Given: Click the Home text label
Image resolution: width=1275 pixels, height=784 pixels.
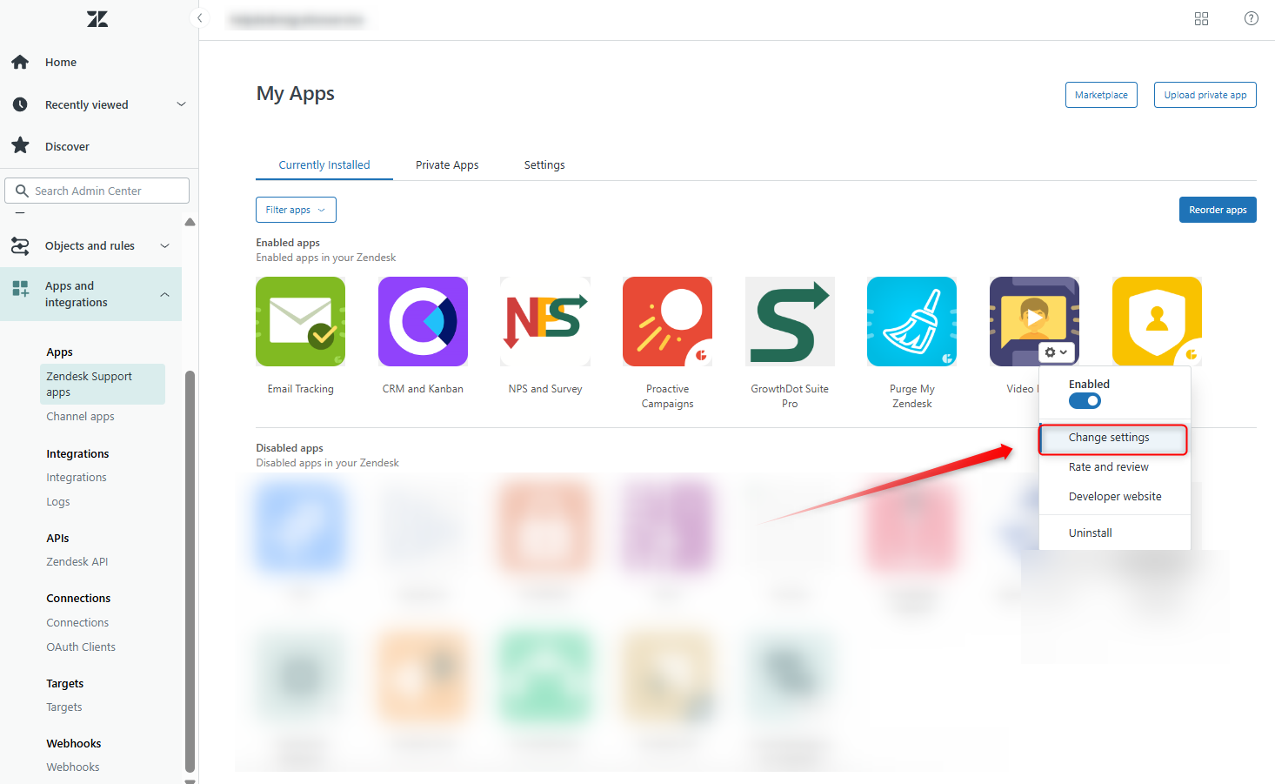Looking at the screenshot, I should [x=61, y=63].
